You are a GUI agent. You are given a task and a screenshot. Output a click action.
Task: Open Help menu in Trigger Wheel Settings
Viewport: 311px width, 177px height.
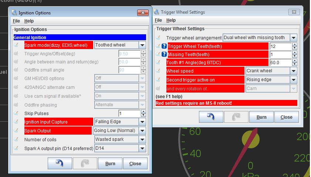pos(171,20)
